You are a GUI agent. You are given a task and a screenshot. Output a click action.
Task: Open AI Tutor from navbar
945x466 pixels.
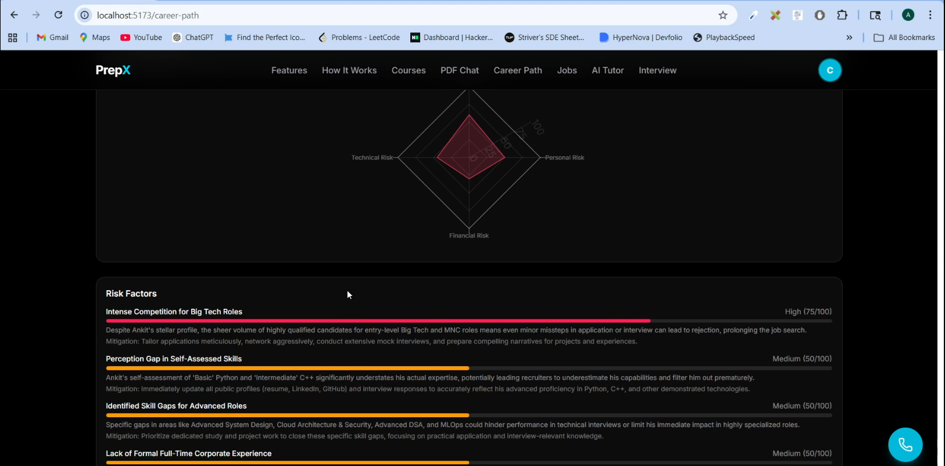[608, 70]
